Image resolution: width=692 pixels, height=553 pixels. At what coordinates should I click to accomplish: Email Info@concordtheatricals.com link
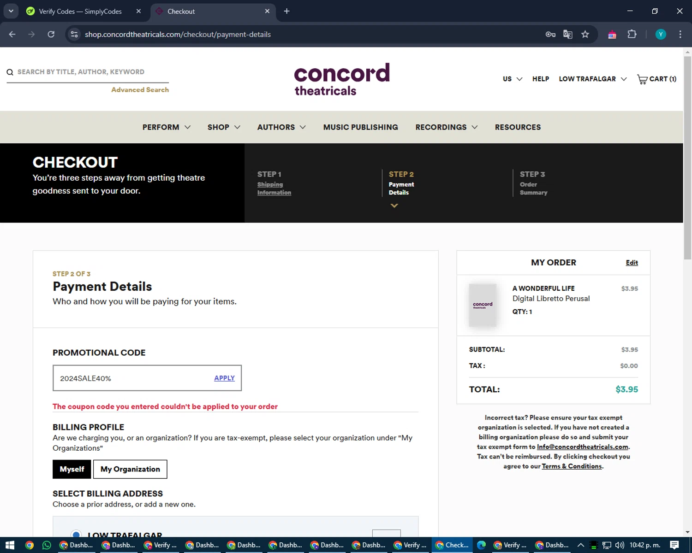(x=582, y=447)
